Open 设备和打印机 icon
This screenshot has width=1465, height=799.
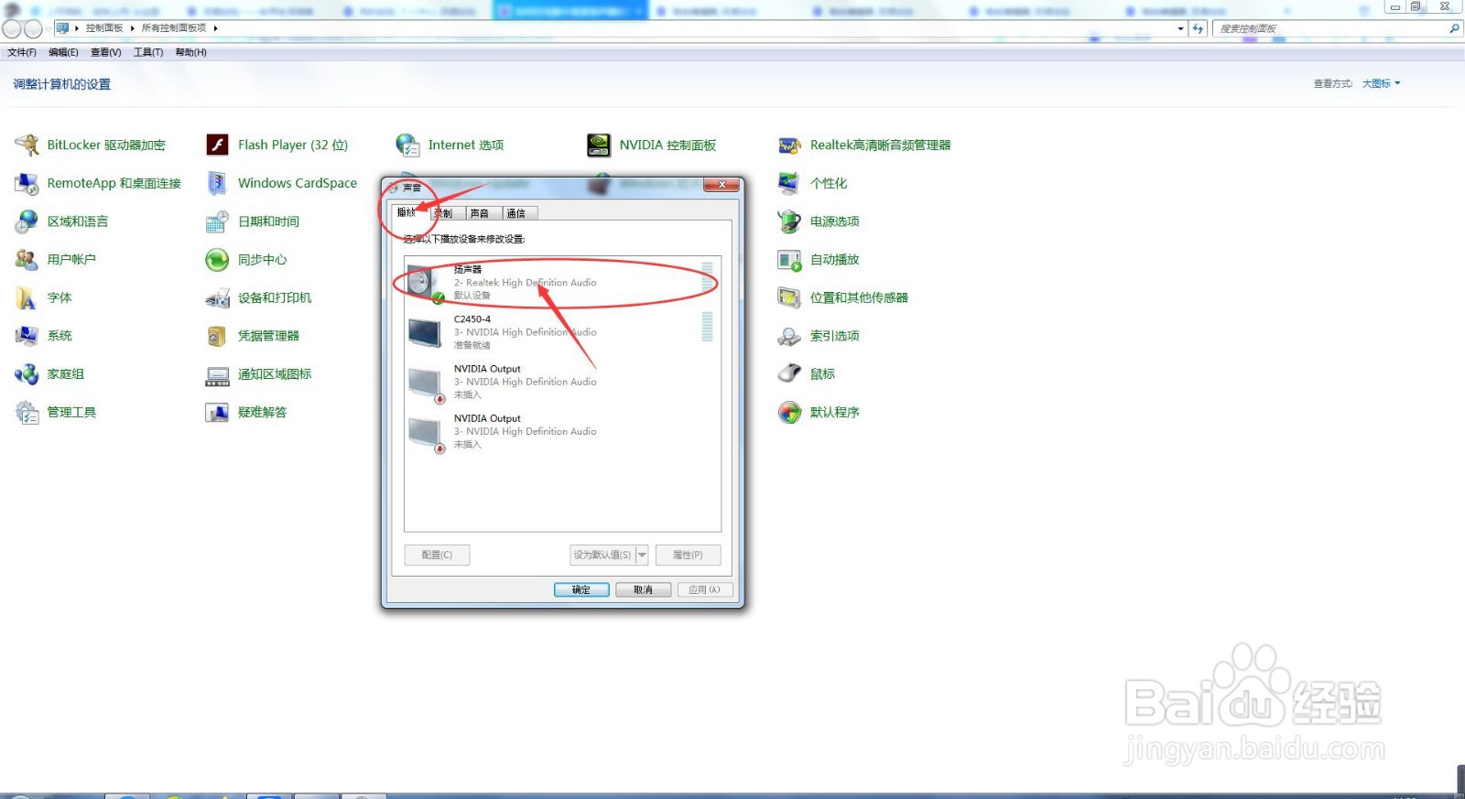coord(217,298)
